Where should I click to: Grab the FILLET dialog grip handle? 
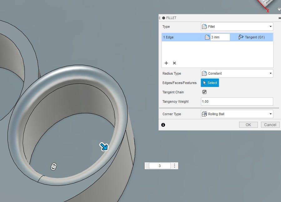pyautogui.click(x=159, y=18)
